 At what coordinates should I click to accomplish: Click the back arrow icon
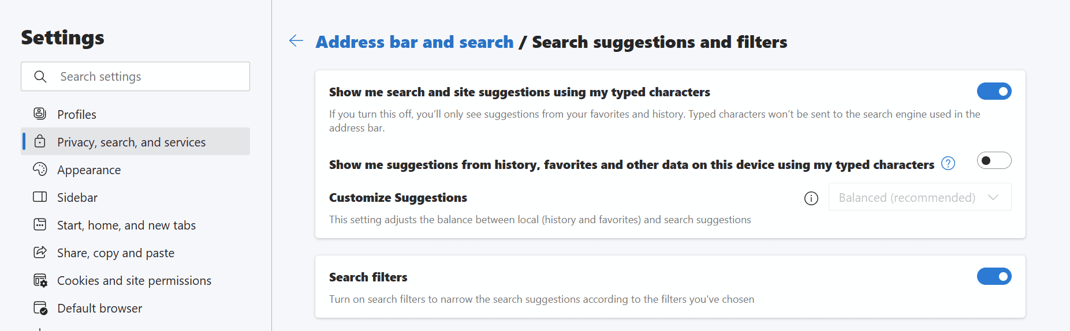pos(296,41)
